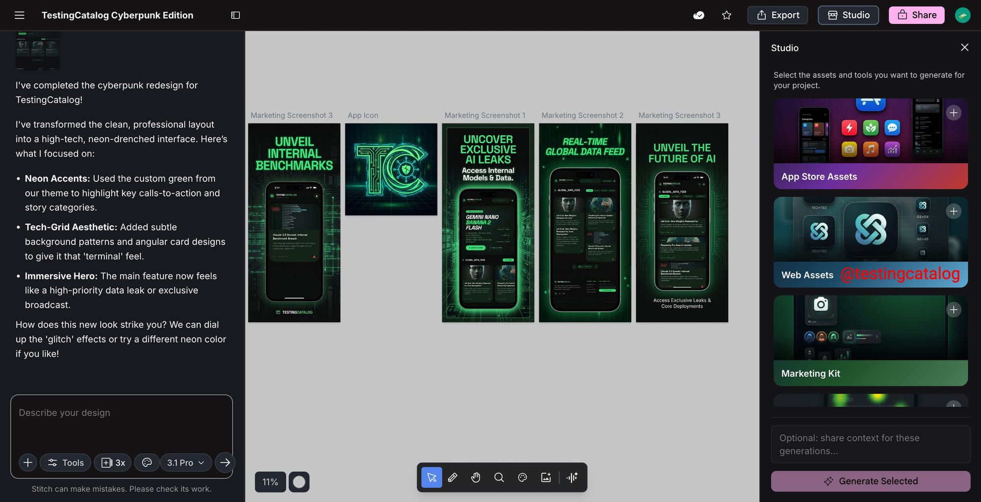Open the theme palette in canvas toolbar
The image size is (981, 502).
tap(522, 478)
